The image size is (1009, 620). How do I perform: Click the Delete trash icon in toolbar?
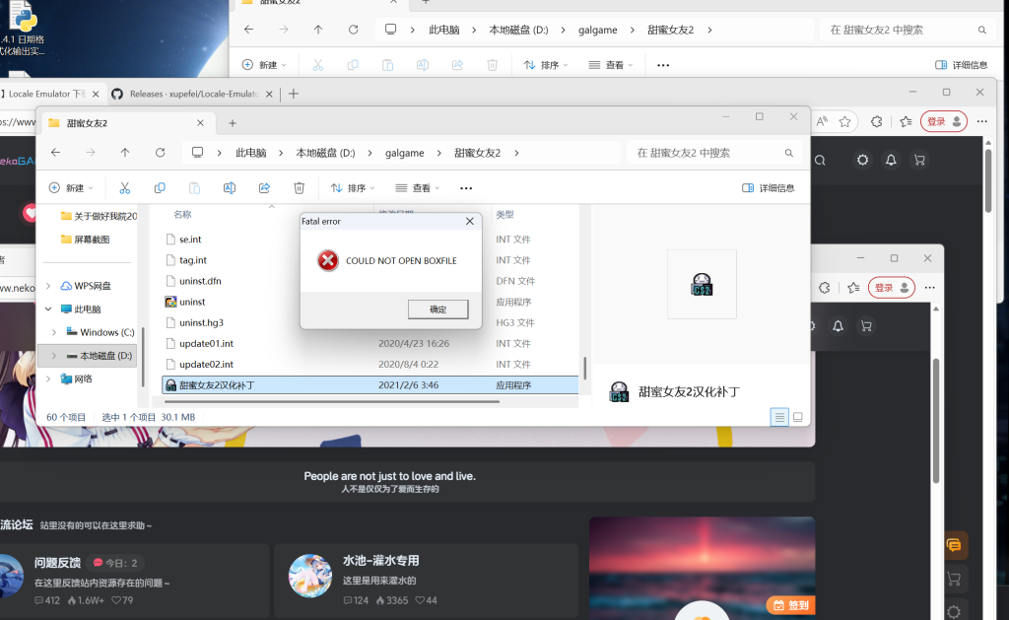pyautogui.click(x=299, y=187)
